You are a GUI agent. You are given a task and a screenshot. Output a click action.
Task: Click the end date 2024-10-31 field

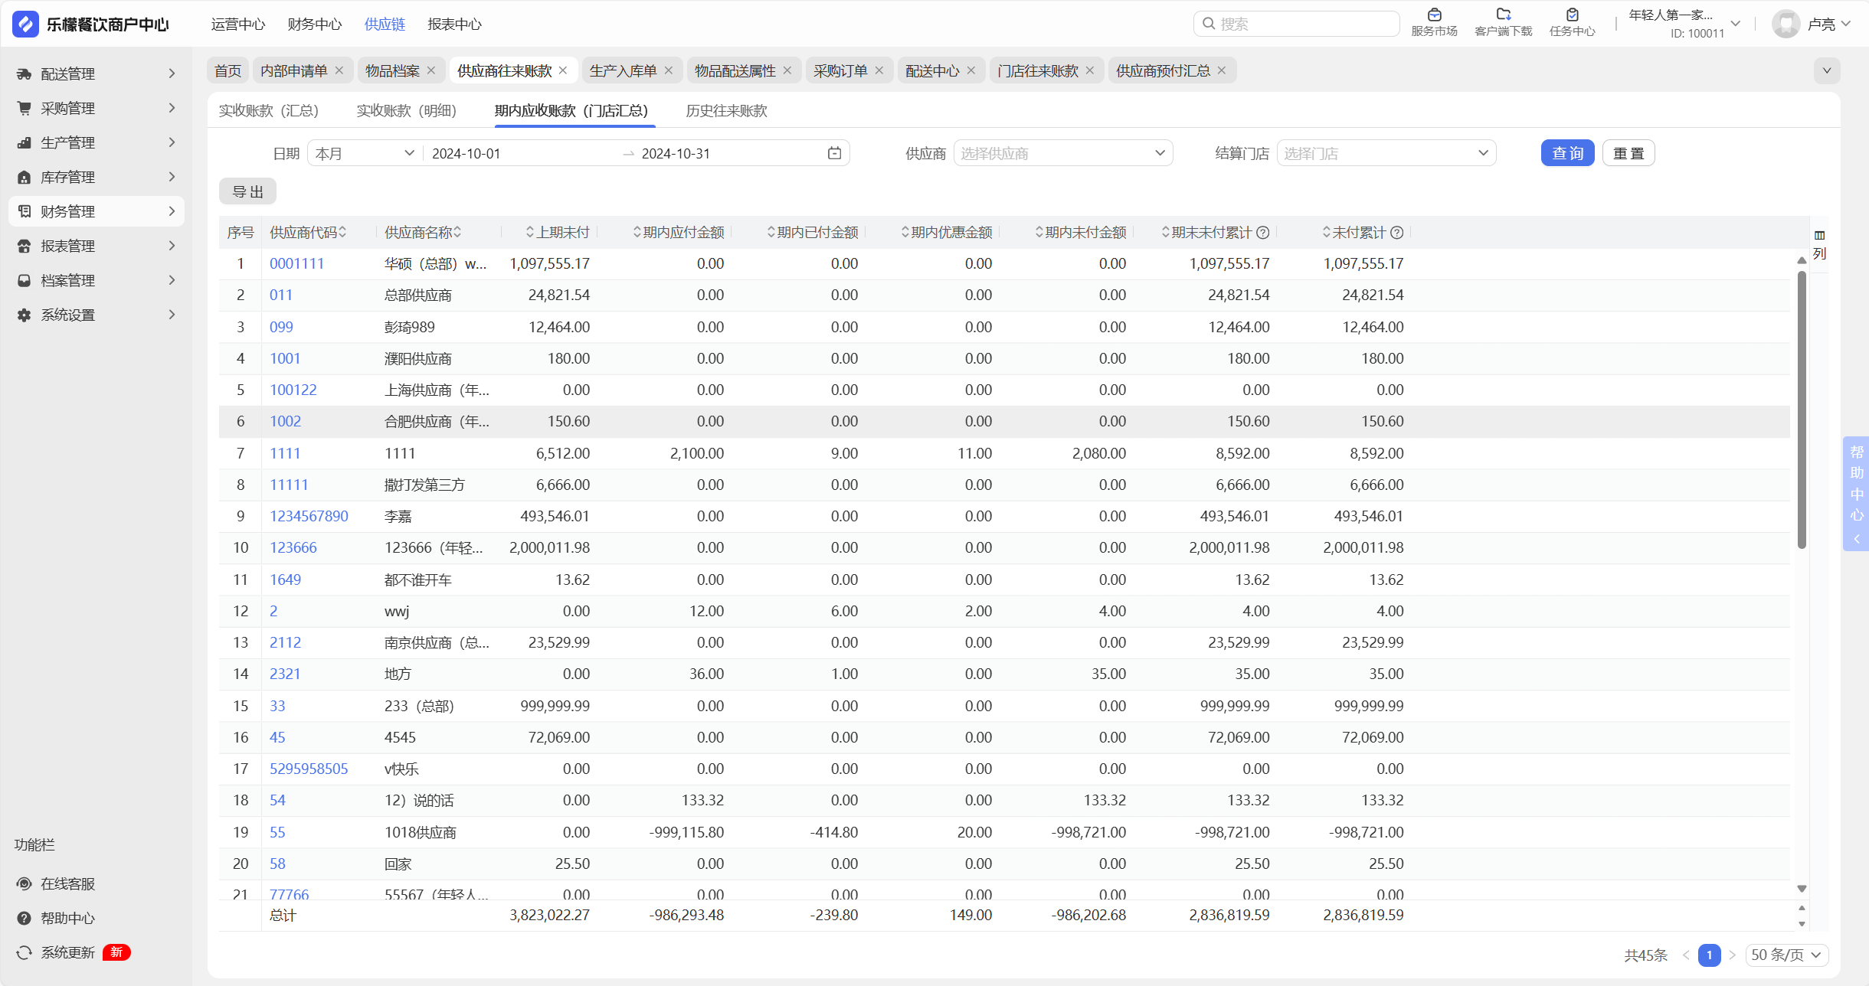728,153
